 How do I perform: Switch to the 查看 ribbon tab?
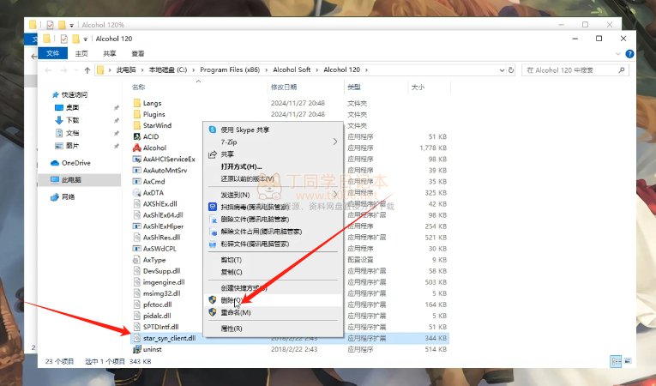138,53
